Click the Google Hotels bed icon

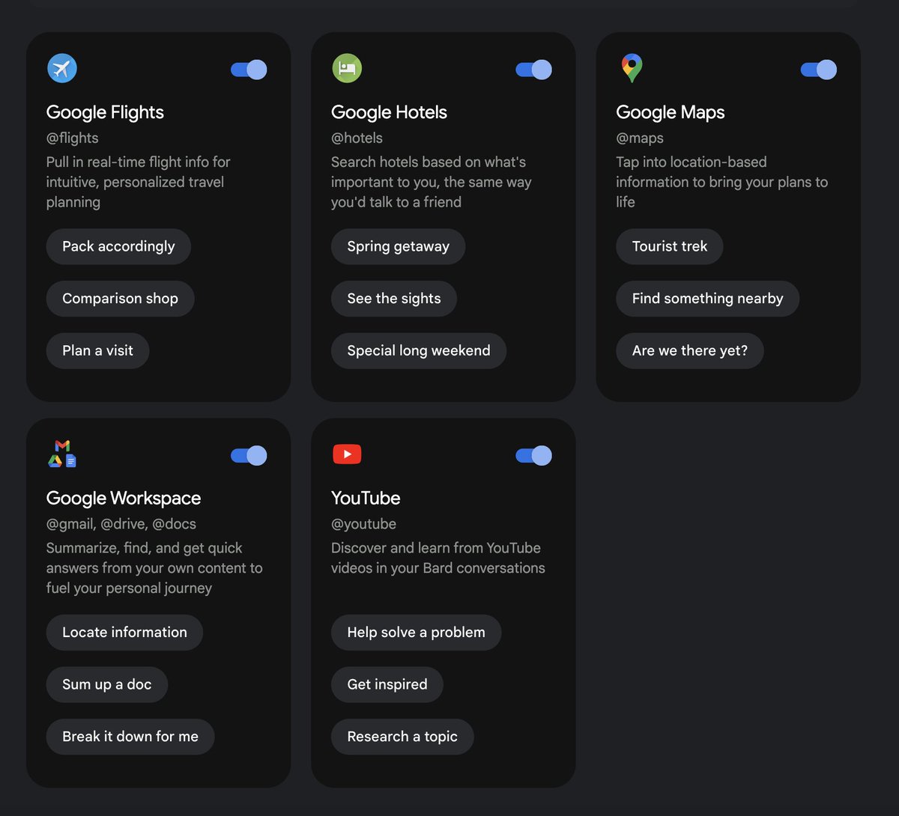point(347,68)
